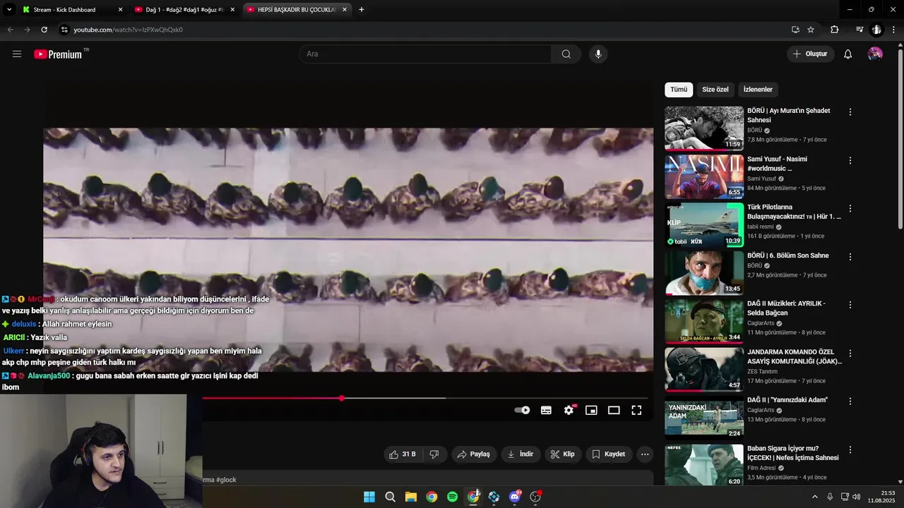904x508 pixels.
Task: Switch to miniplayer mode
Action: 591,410
